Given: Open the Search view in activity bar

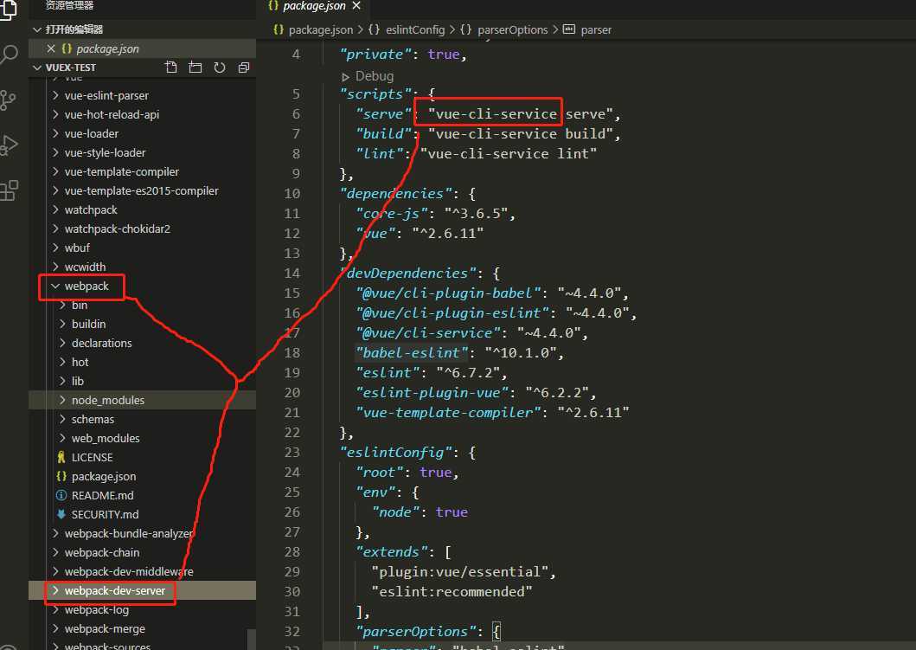Looking at the screenshot, I should coord(8,55).
